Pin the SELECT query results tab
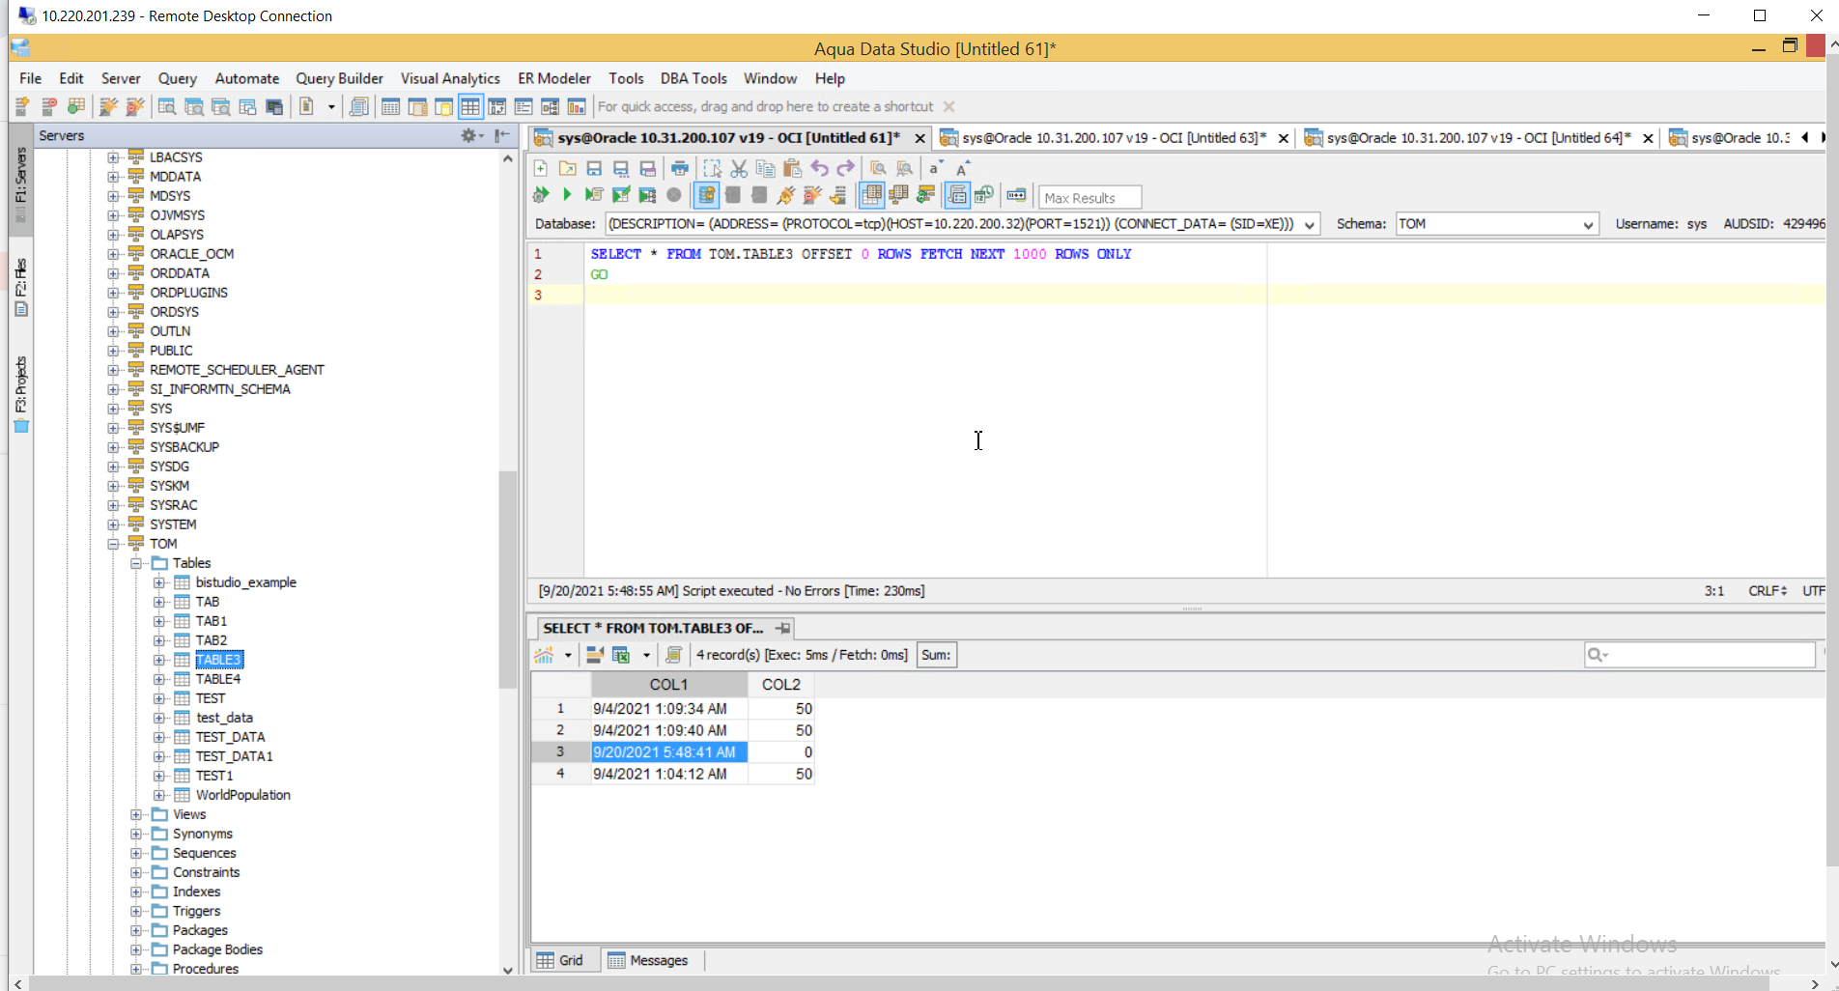The image size is (1839, 991). pyautogui.click(x=783, y=628)
